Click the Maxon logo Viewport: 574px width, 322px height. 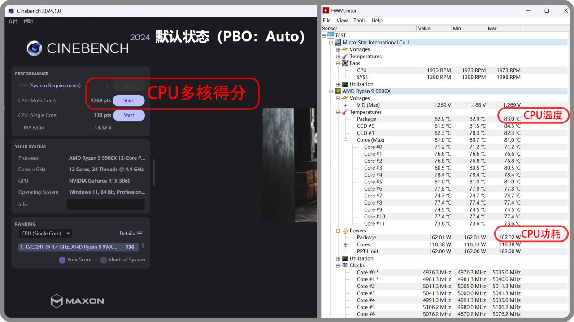pos(77,300)
